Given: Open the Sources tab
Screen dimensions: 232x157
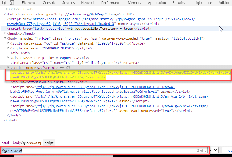Looking at the screenshot, I should click(x=68, y=3).
